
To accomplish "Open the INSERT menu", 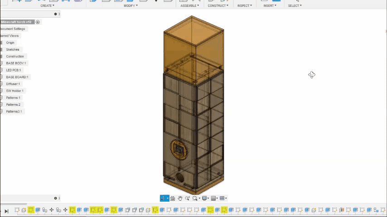I will point(270,6).
